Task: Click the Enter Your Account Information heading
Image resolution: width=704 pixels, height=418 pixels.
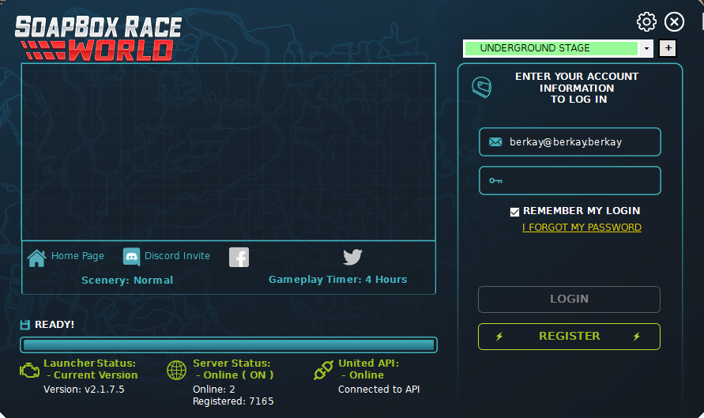Action: (x=578, y=88)
